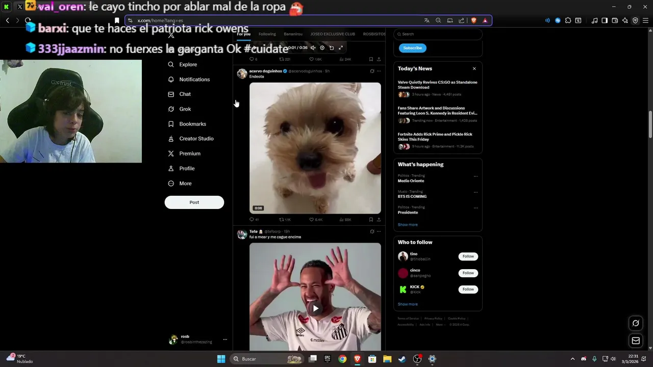
Task: Toggle picture-in-picture on top video
Action: (331, 48)
